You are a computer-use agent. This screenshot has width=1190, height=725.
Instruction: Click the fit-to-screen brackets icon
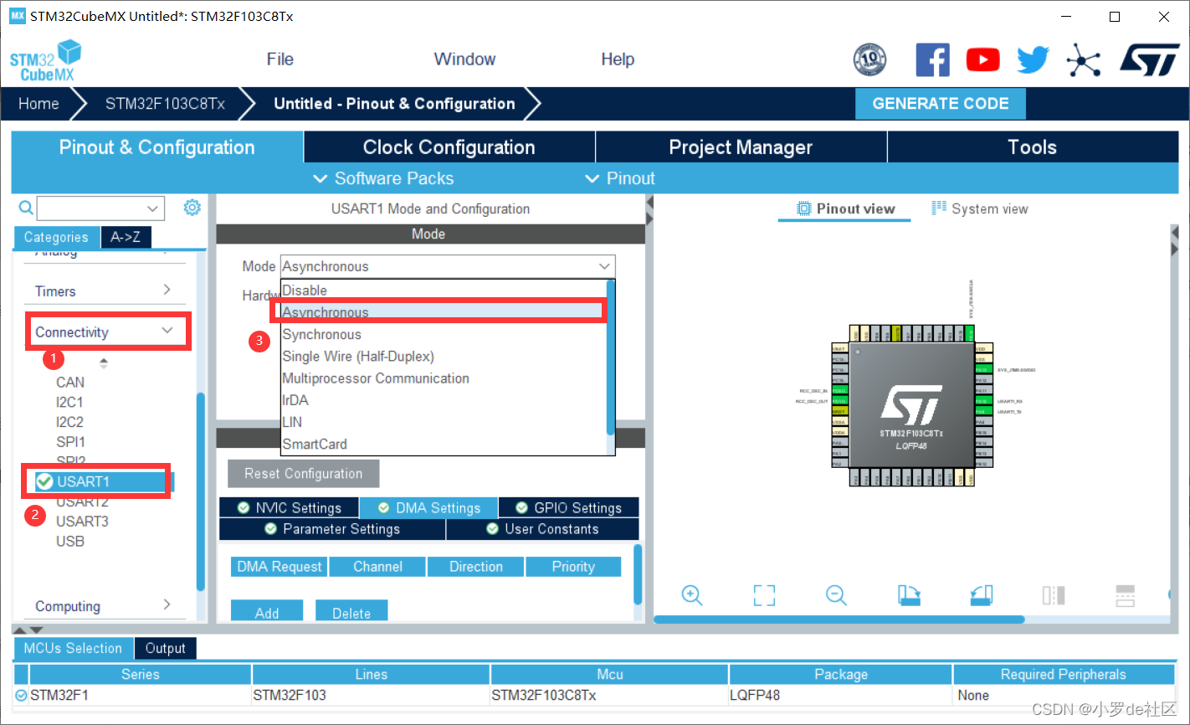pos(764,595)
